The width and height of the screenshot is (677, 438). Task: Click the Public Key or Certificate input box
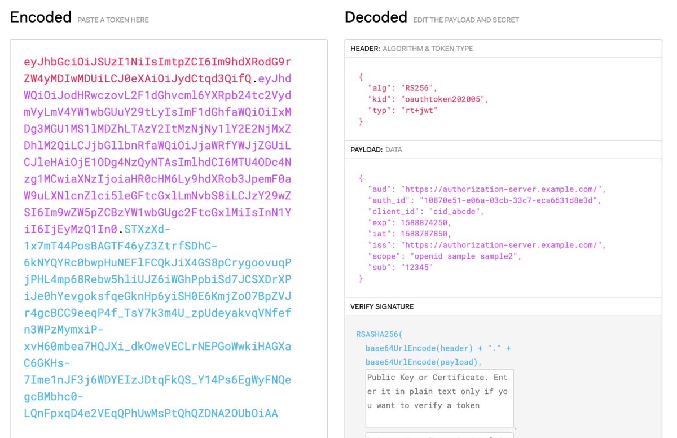(439, 398)
